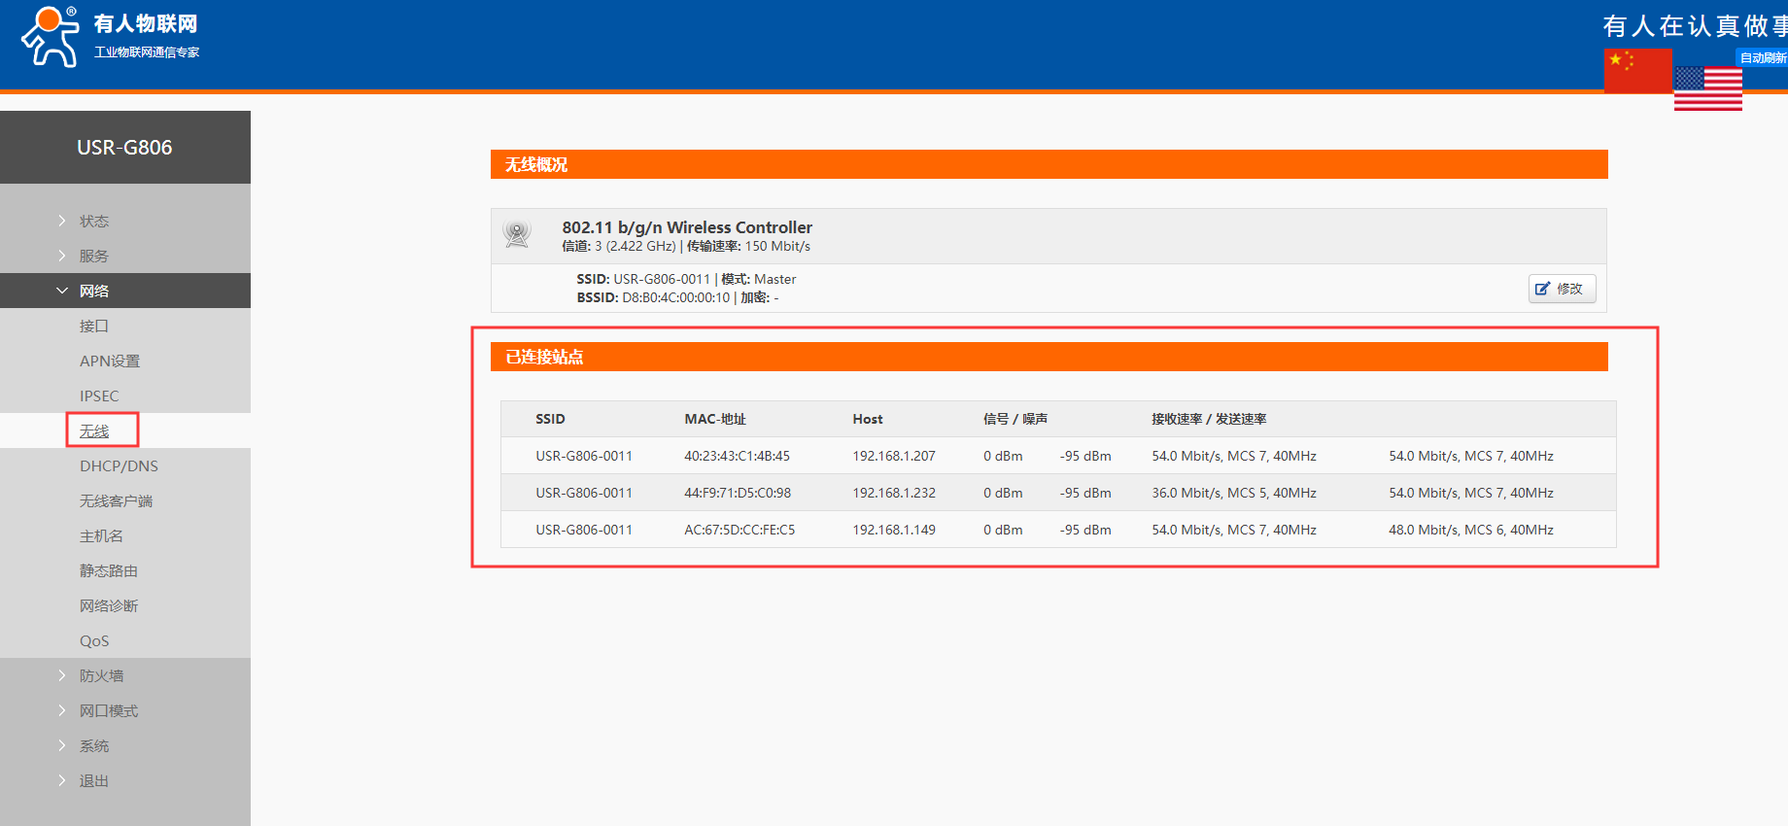The height and width of the screenshot is (826, 1788).
Task: Open the APN设置 page
Action: (110, 361)
